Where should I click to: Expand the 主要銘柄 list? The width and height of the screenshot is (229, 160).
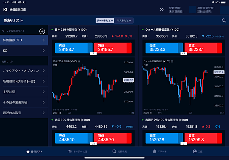24,92
